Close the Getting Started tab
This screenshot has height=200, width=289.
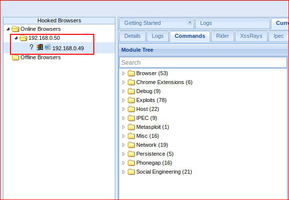190,22
